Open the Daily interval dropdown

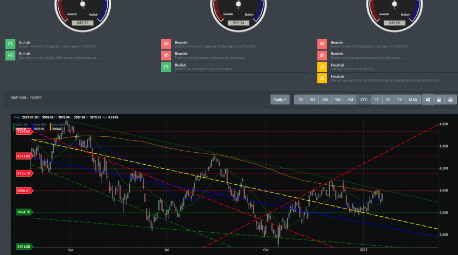[x=280, y=100]
